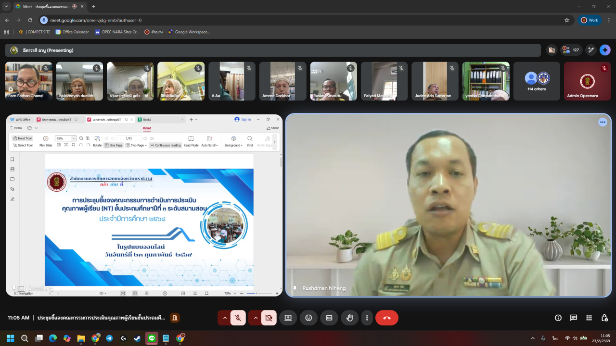The image size is (616, 346).
Task: Open meeting details info icon
Action: point(558,318)
